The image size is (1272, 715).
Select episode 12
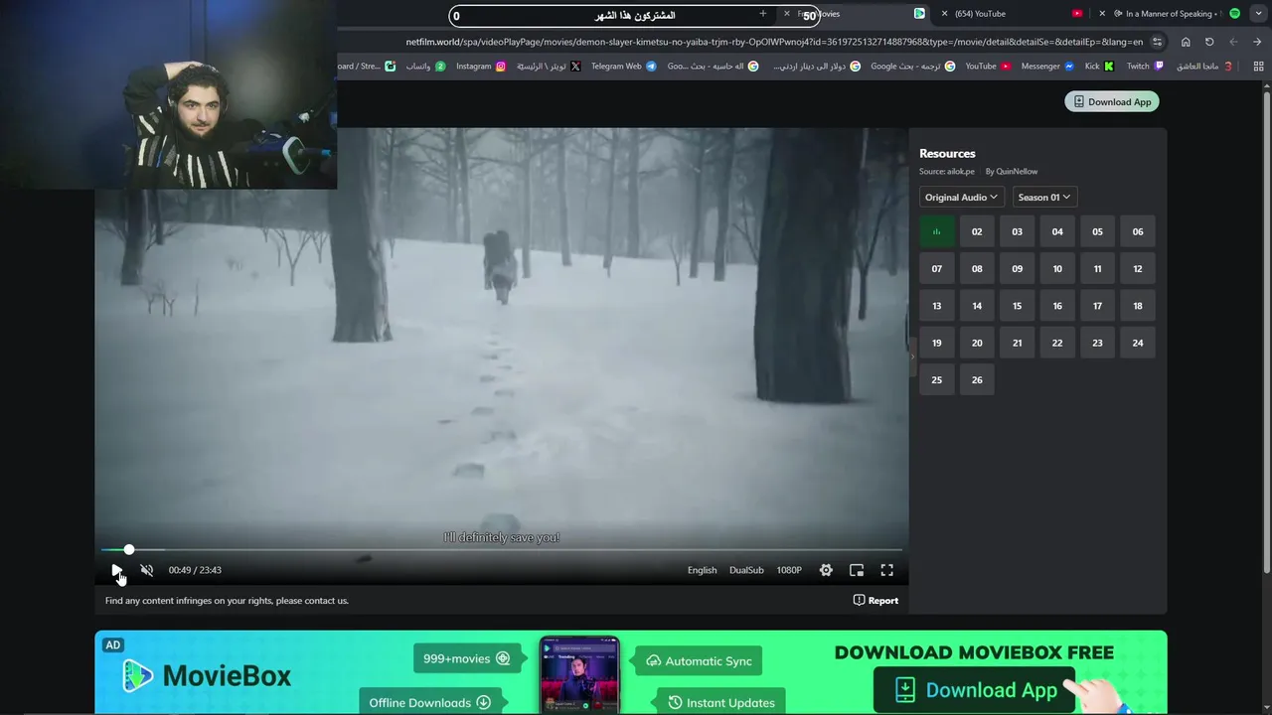(x=1138, y=268)
